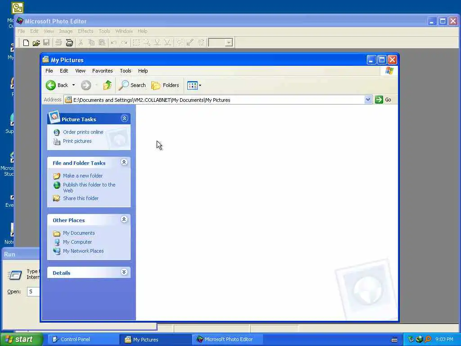Open View menu in My Pictures

[80, 71]
